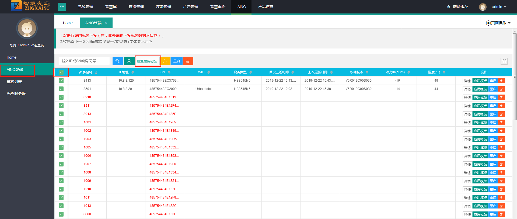The width and height of the screenshot is (517, 219).
Task: Click the yellow loading spinner button
Action: [165, 61]
